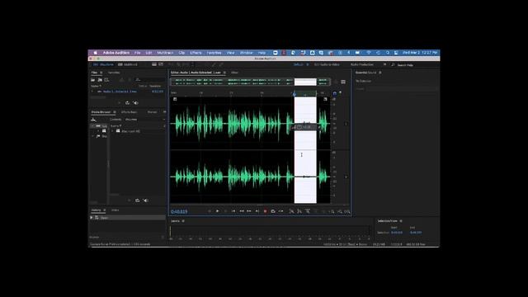
Task: Click the HUD gain knob on the waveform
Action: tap(299, 127)
